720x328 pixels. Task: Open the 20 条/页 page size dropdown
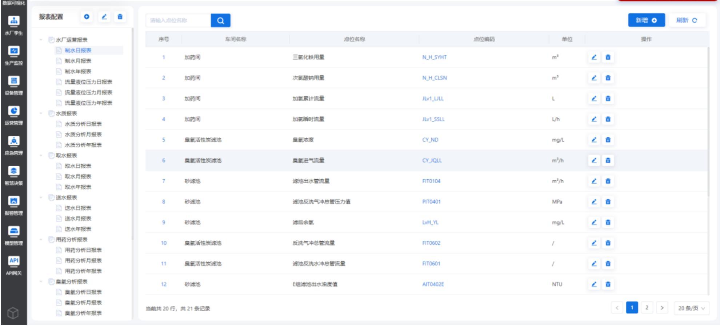click(691, 308)
